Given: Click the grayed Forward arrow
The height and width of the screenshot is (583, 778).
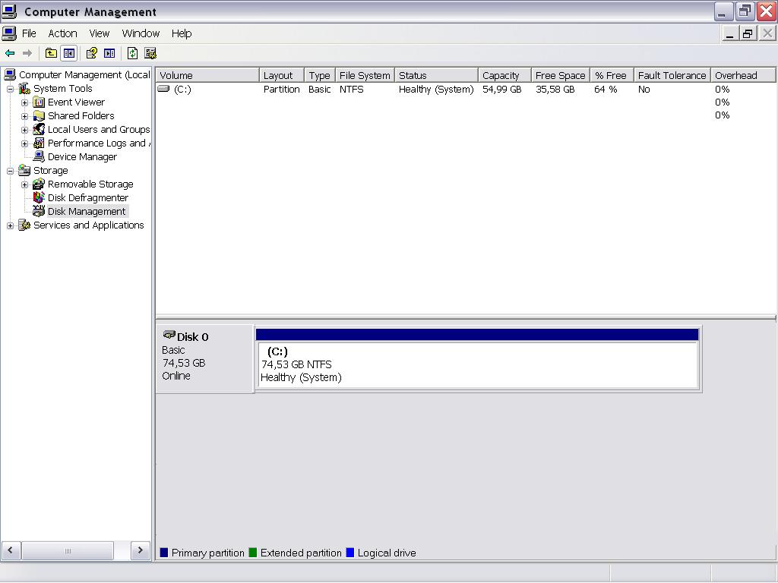Looking at the screenshot, I should [x=27, y=53].
